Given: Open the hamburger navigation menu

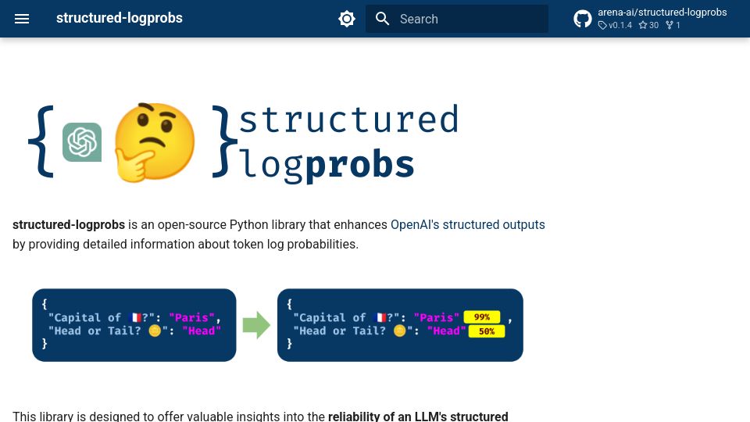Looking at the screenshot, I should pyautogui.click(x=22, y=19).
